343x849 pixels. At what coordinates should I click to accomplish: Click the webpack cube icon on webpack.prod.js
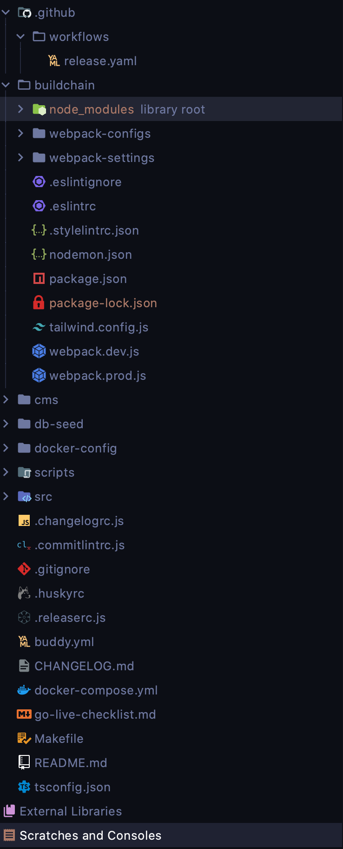coord(39,375)
